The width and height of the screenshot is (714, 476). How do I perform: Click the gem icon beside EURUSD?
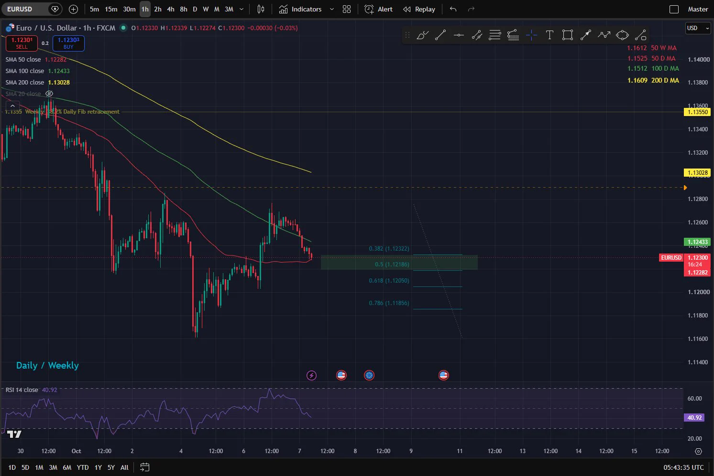click(x=55, y=9)
